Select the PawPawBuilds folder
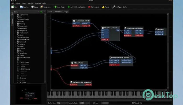The height and width of the screenshot is (105, 183). pos(24,40)
